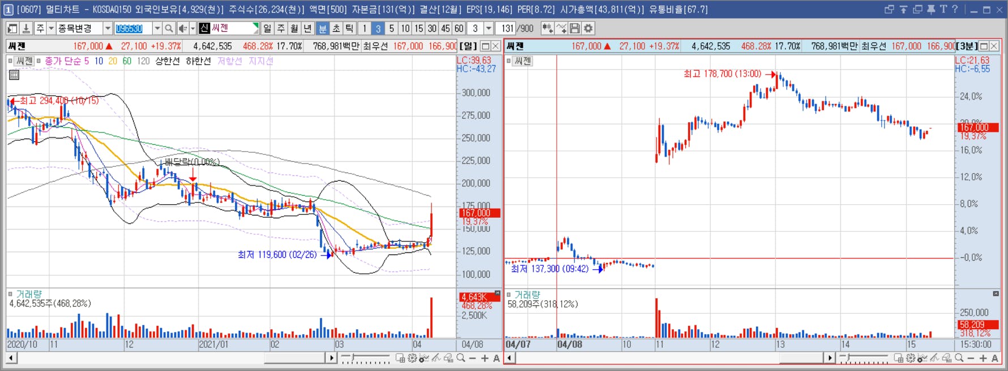The width and height of the screenshot is (1008, 371).
Task: Toggle 거래량 volume indicator box on left chart
Action: 10,294
